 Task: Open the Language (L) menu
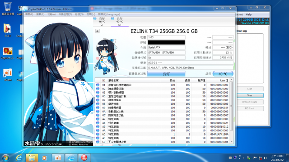pyautogui.click(x=109, y=14)
